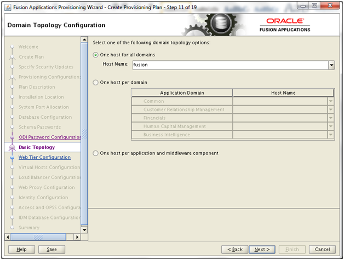Click the Financials application domain cell
Viewport: 344px width, 260px height.
pos(182,118)
